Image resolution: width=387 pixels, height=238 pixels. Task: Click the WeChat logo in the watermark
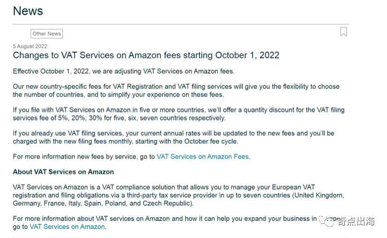coord(327,221)
